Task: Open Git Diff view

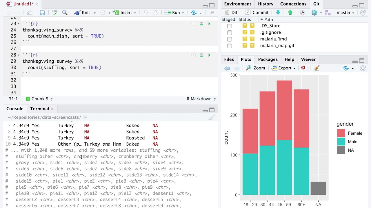Action: 232,12
